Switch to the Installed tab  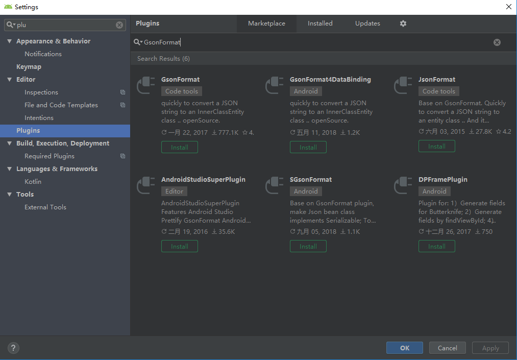(320, 23)
